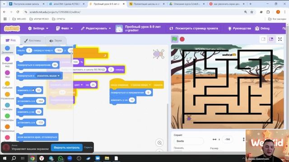Switch to small stage layout
This screenshot has width=289, height=162.
(x=263, y=39)
